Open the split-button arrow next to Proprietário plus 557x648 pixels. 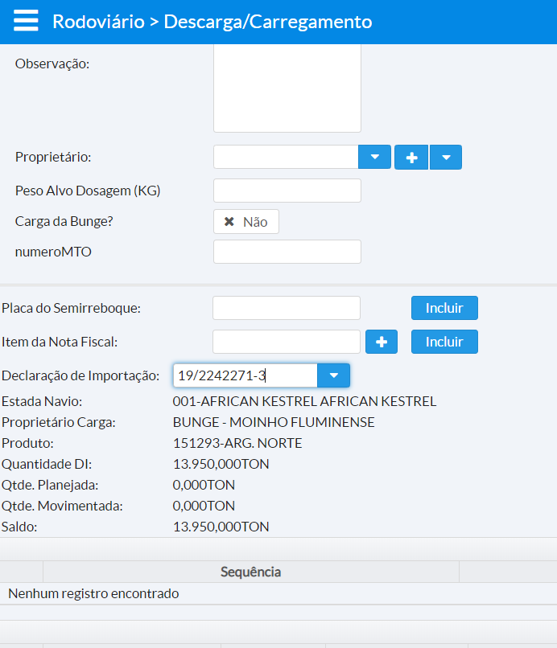pos(446,158)
